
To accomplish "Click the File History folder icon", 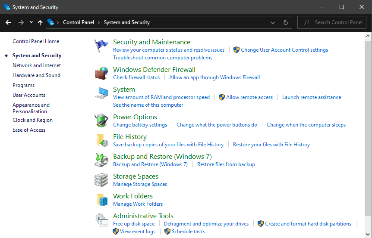I will (102, 140).
